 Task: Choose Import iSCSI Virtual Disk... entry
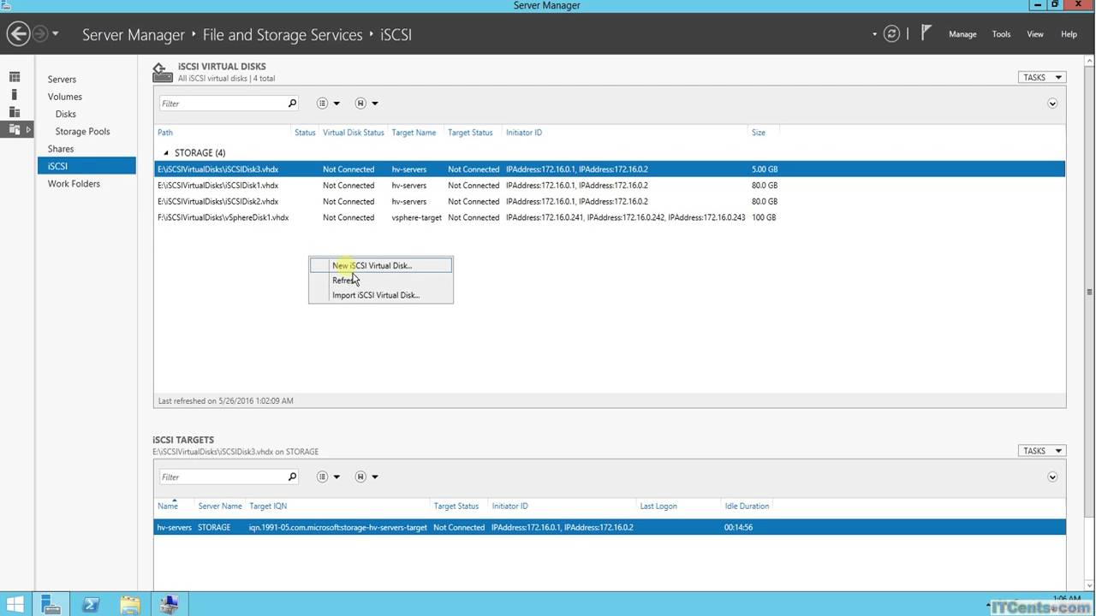click(380, 295)
